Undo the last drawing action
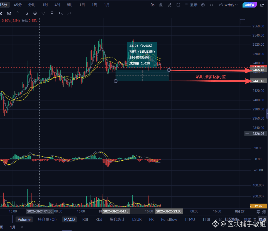The image size is (268, 231). point(61,13)
